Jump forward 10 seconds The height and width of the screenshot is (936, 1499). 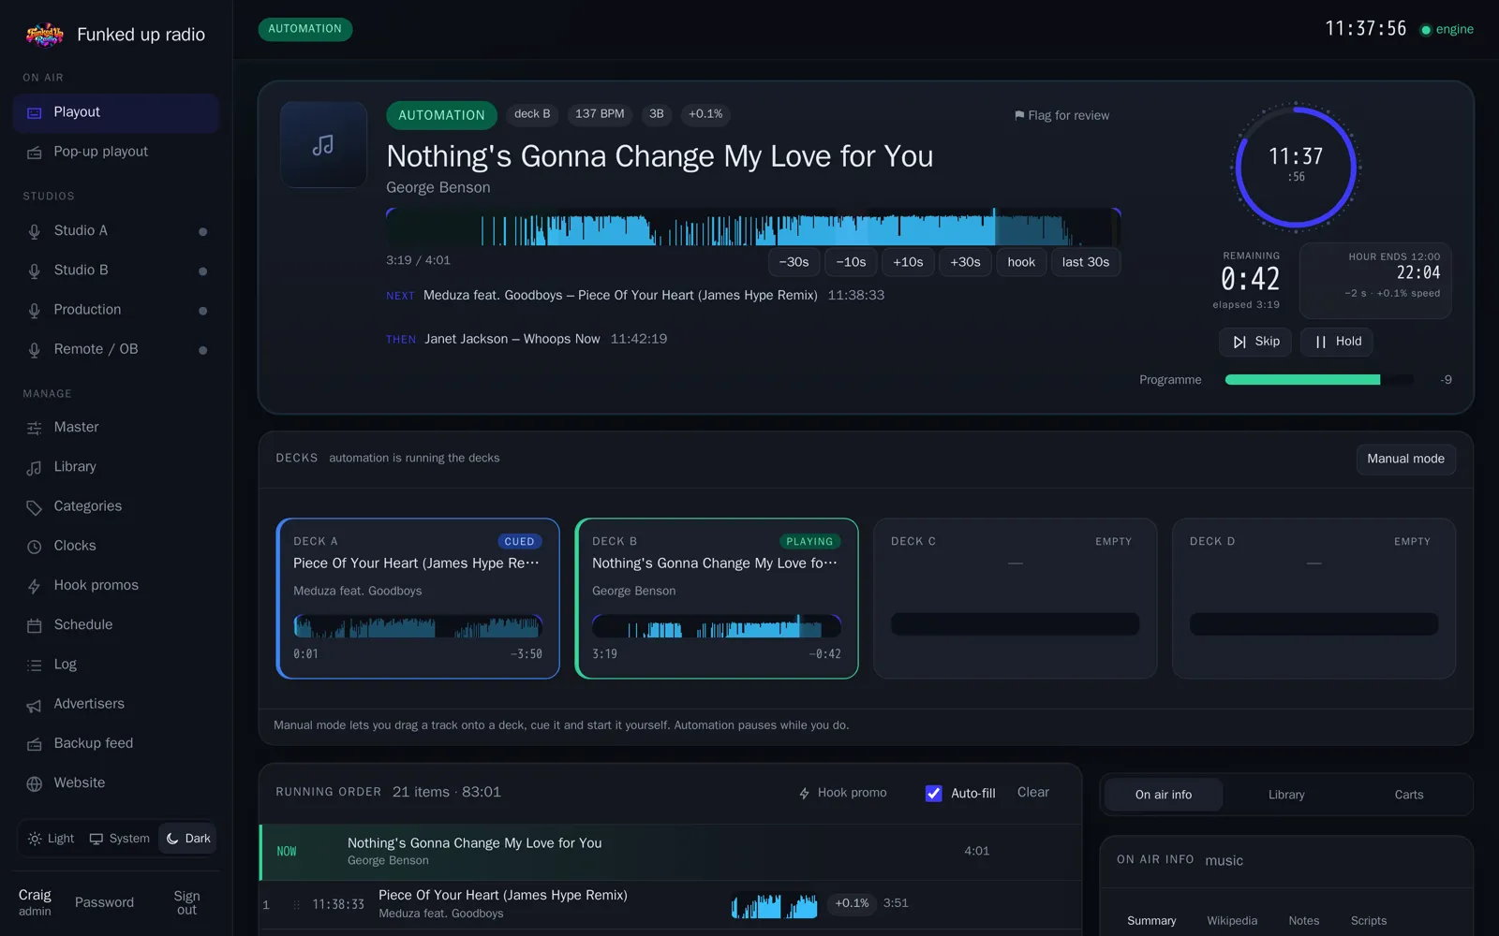(x=908, y=262)
